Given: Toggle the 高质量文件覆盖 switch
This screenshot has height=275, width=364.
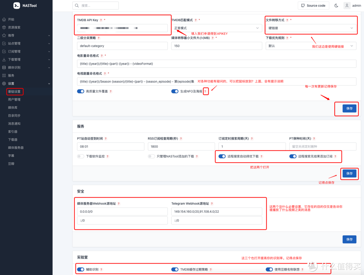Looking at the screenshot, I should click(81, 91).
